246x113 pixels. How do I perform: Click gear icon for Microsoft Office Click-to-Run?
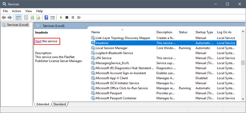tap(93, 88)
